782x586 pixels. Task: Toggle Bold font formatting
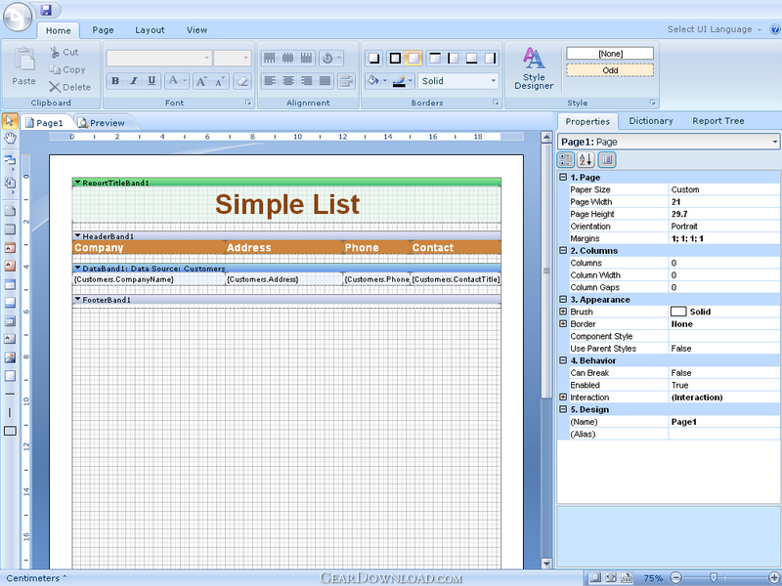tap(115, 81)
